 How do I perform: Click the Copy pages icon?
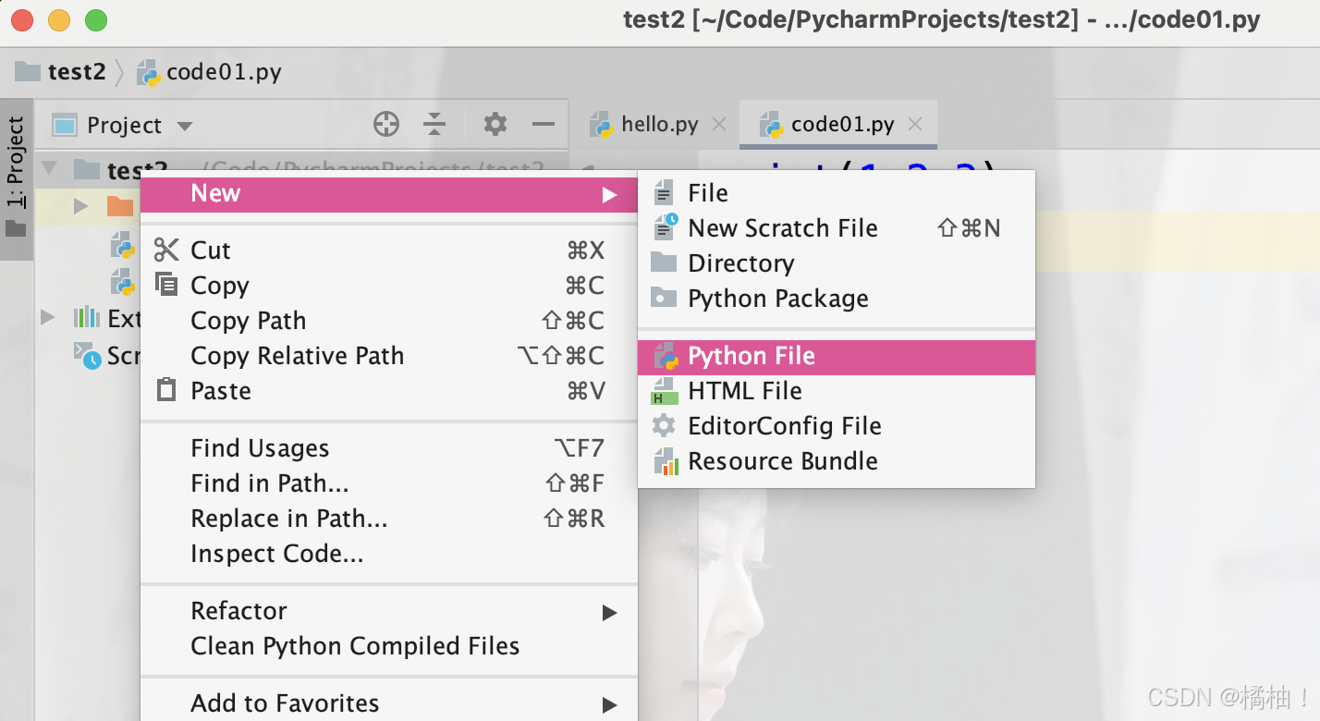[166, 285]
